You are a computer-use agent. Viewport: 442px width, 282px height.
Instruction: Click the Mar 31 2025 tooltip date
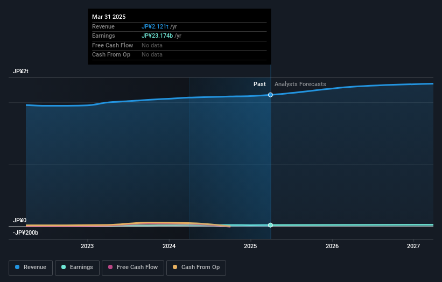coord(109,17)
